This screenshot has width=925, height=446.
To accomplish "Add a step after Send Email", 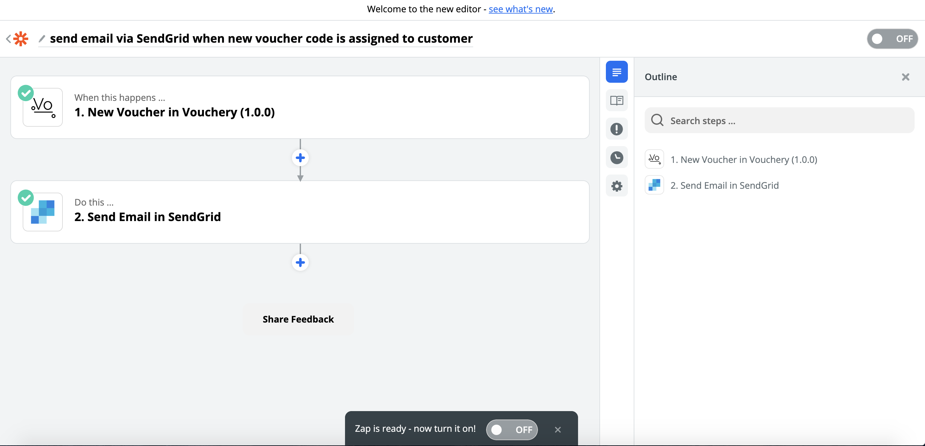I will tap(300, 262).
